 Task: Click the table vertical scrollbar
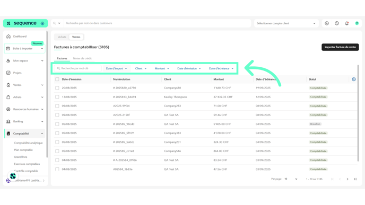click(x=358, y=113)
